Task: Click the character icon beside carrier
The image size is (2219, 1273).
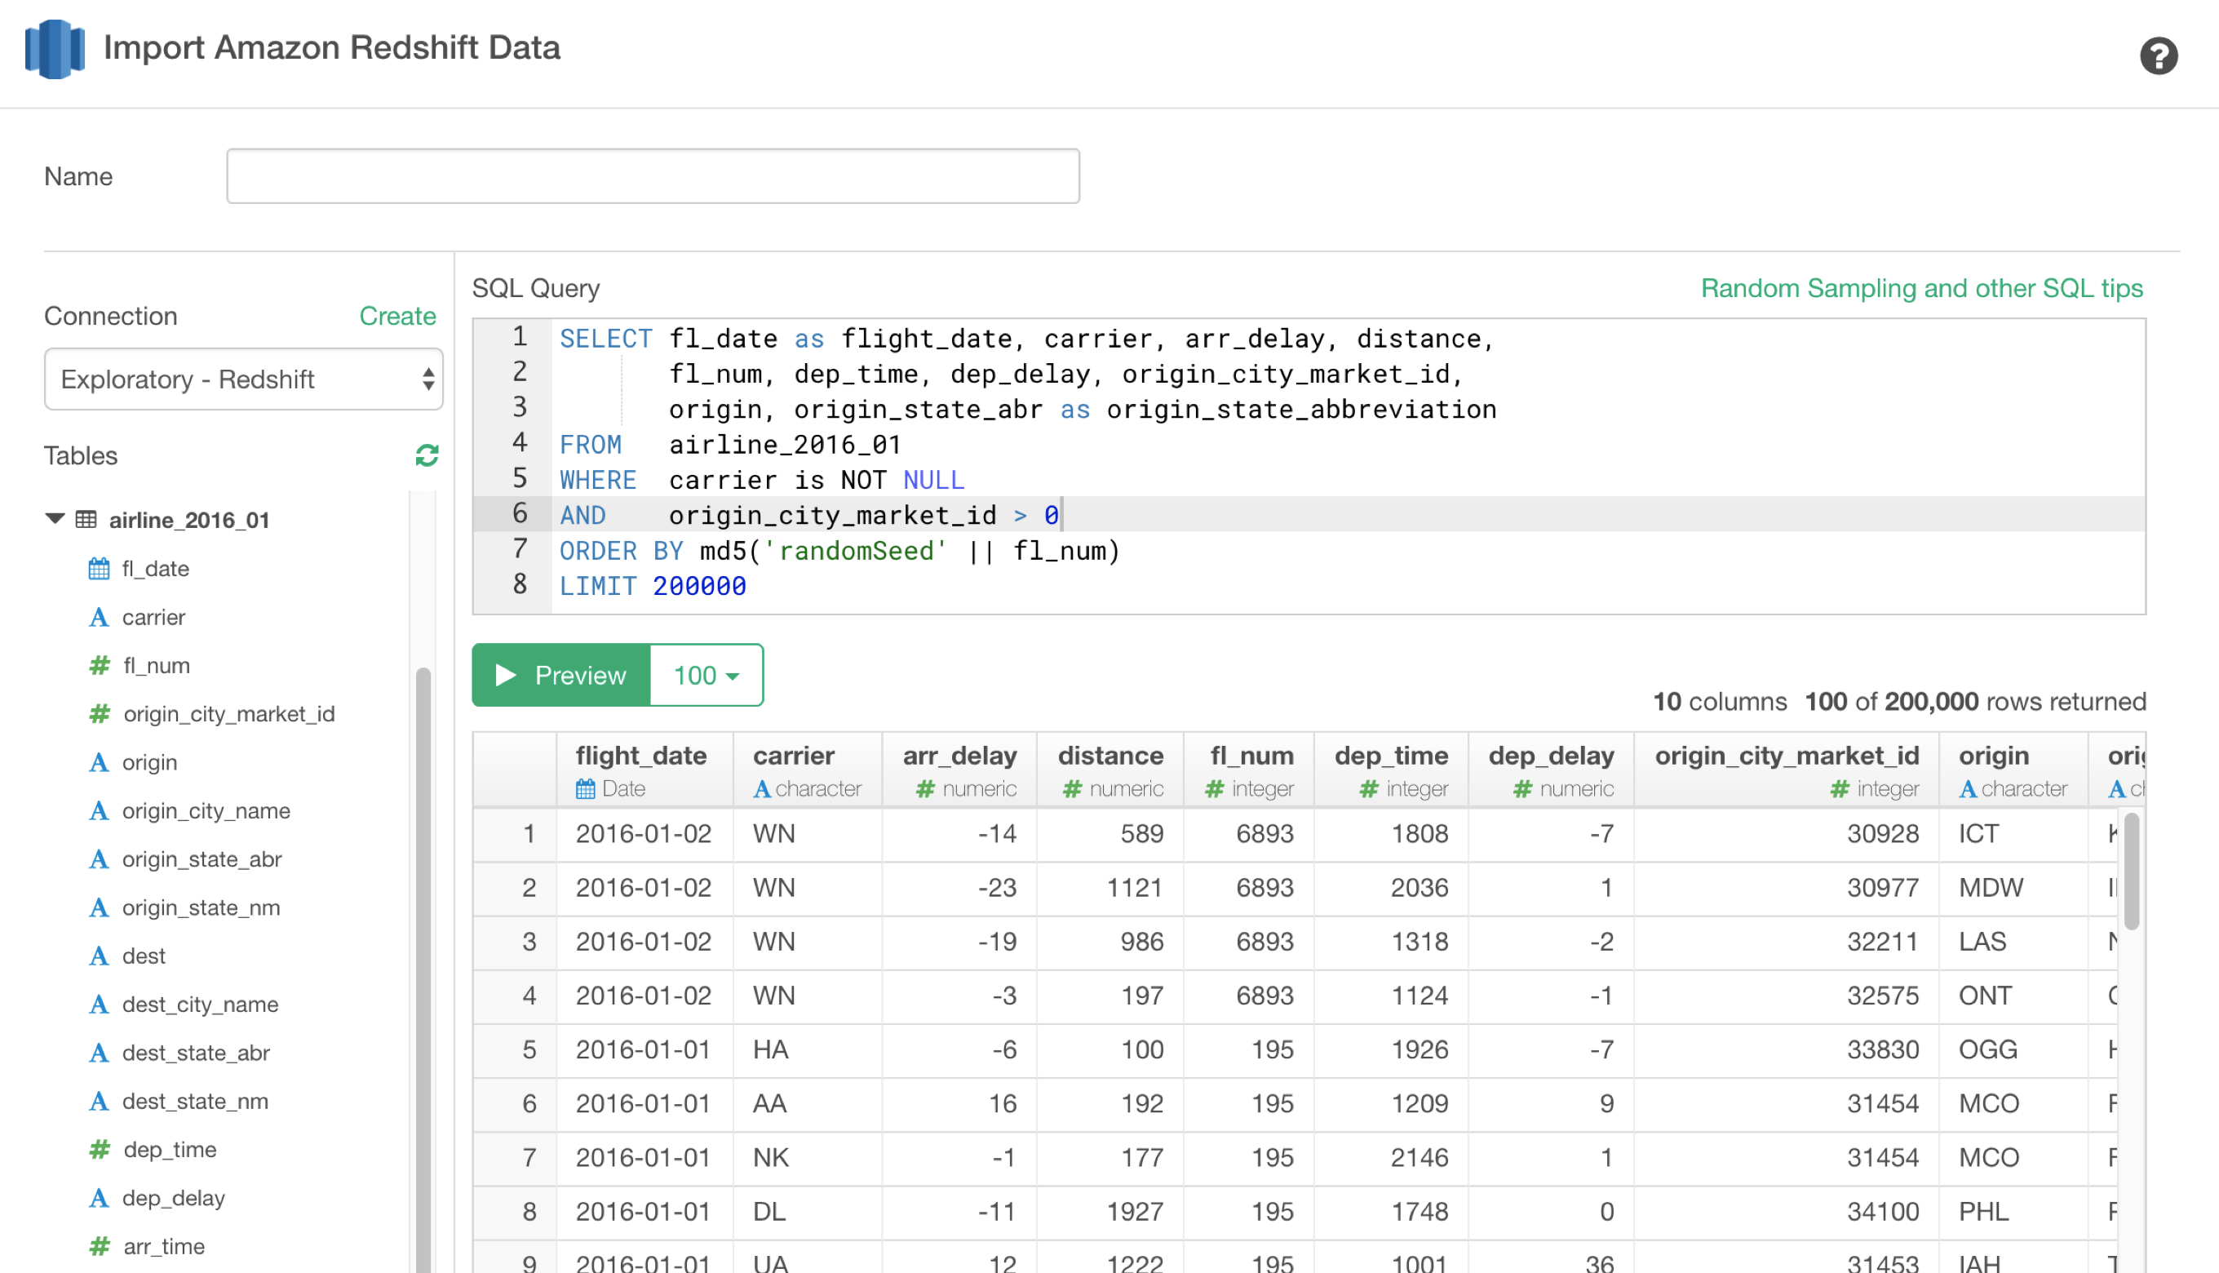Action: tap(100, 617)
